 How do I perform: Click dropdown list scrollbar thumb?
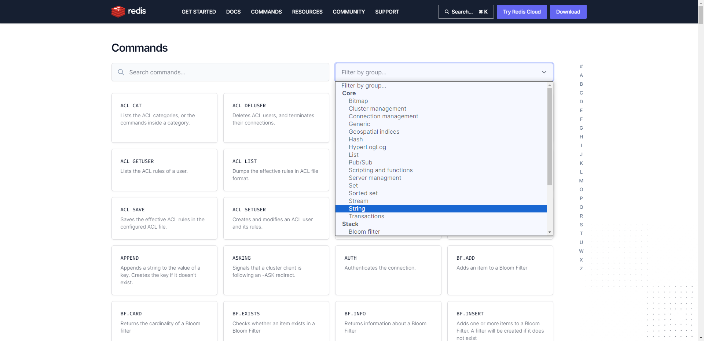click(550, 136)
